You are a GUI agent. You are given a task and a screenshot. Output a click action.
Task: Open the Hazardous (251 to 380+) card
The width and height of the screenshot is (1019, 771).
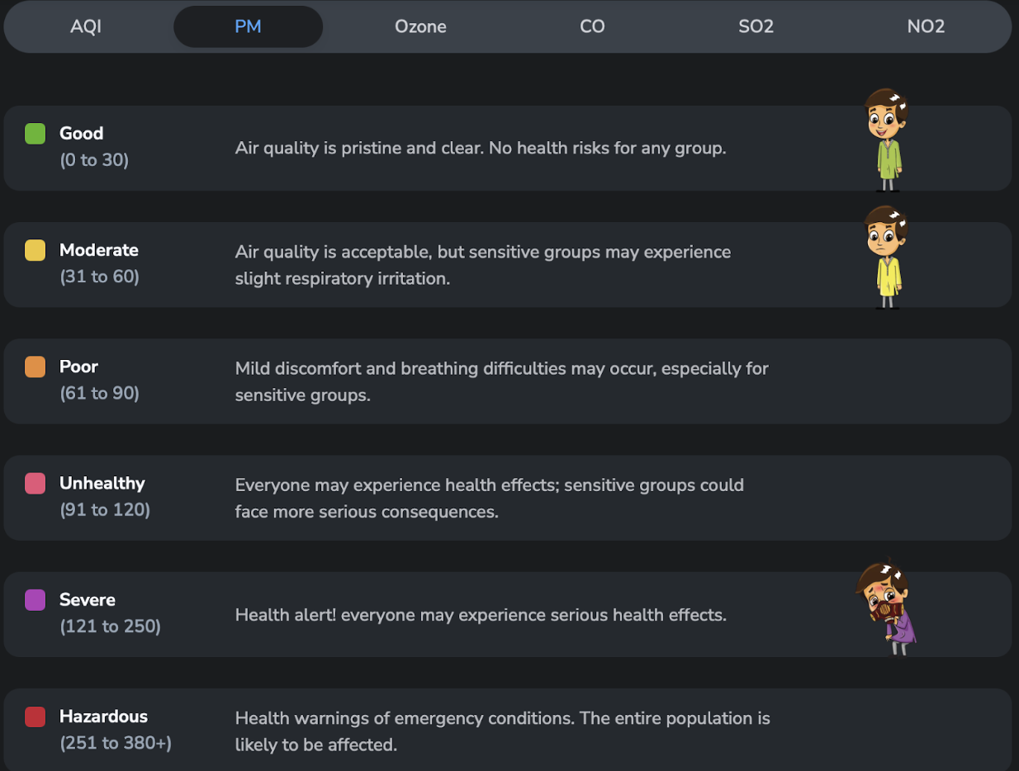(x=509, y=731)
